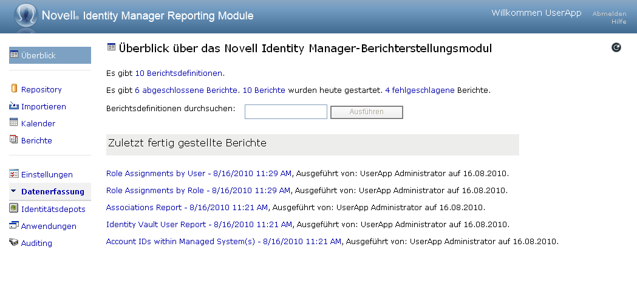Open the Kalender menu entry

38,123
